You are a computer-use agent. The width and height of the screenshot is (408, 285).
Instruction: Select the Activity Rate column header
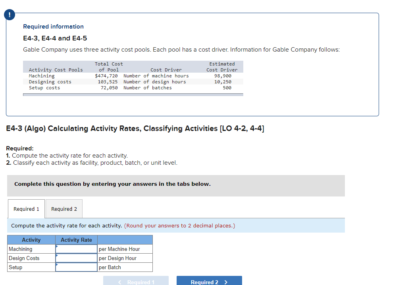(x=76, y=240)
